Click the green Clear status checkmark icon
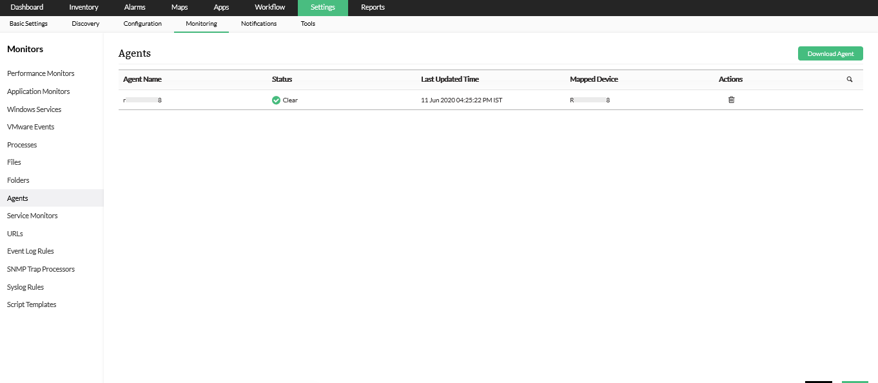878x383 pixels. tap(276, 100)
